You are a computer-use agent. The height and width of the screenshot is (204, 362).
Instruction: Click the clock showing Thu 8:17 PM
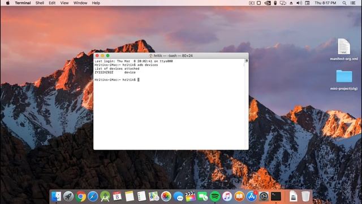point(325,3)
